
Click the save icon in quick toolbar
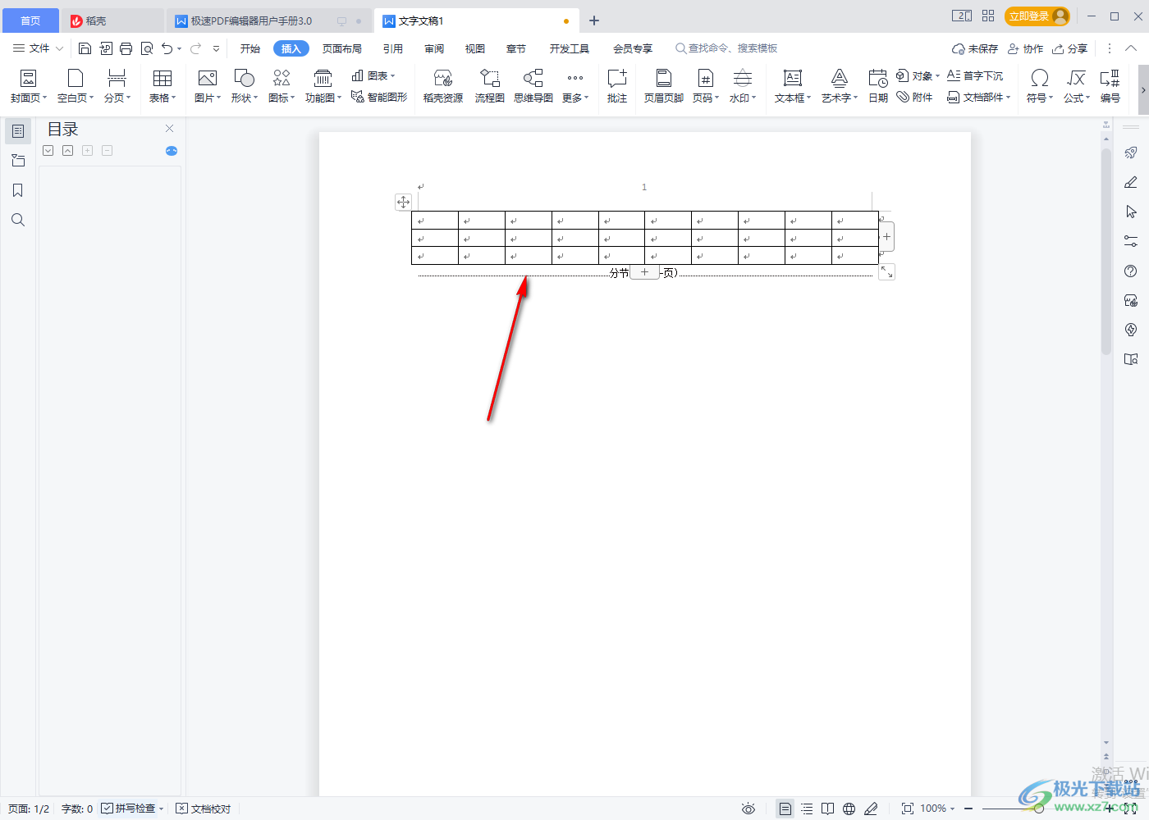click(x=85, y=48)
